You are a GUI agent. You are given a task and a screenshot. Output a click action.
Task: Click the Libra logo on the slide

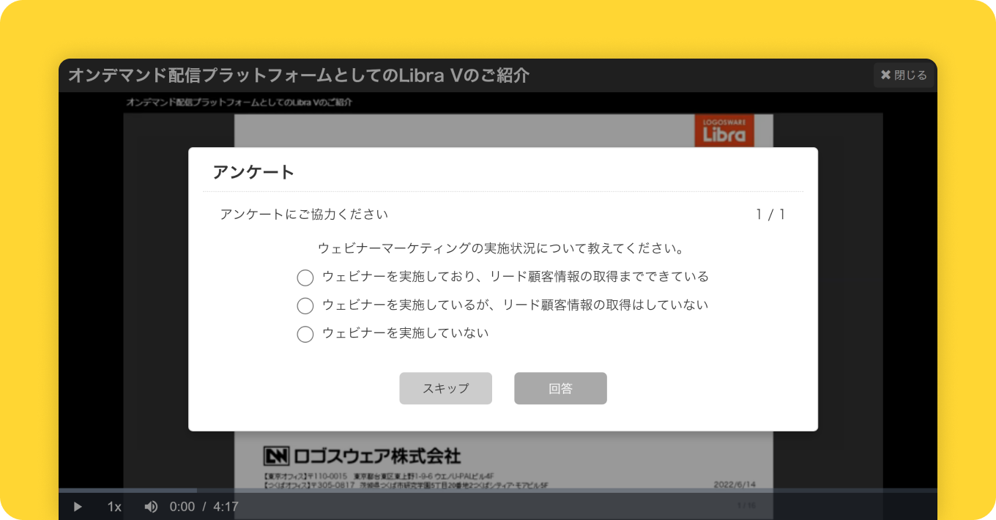pos(724,131)
